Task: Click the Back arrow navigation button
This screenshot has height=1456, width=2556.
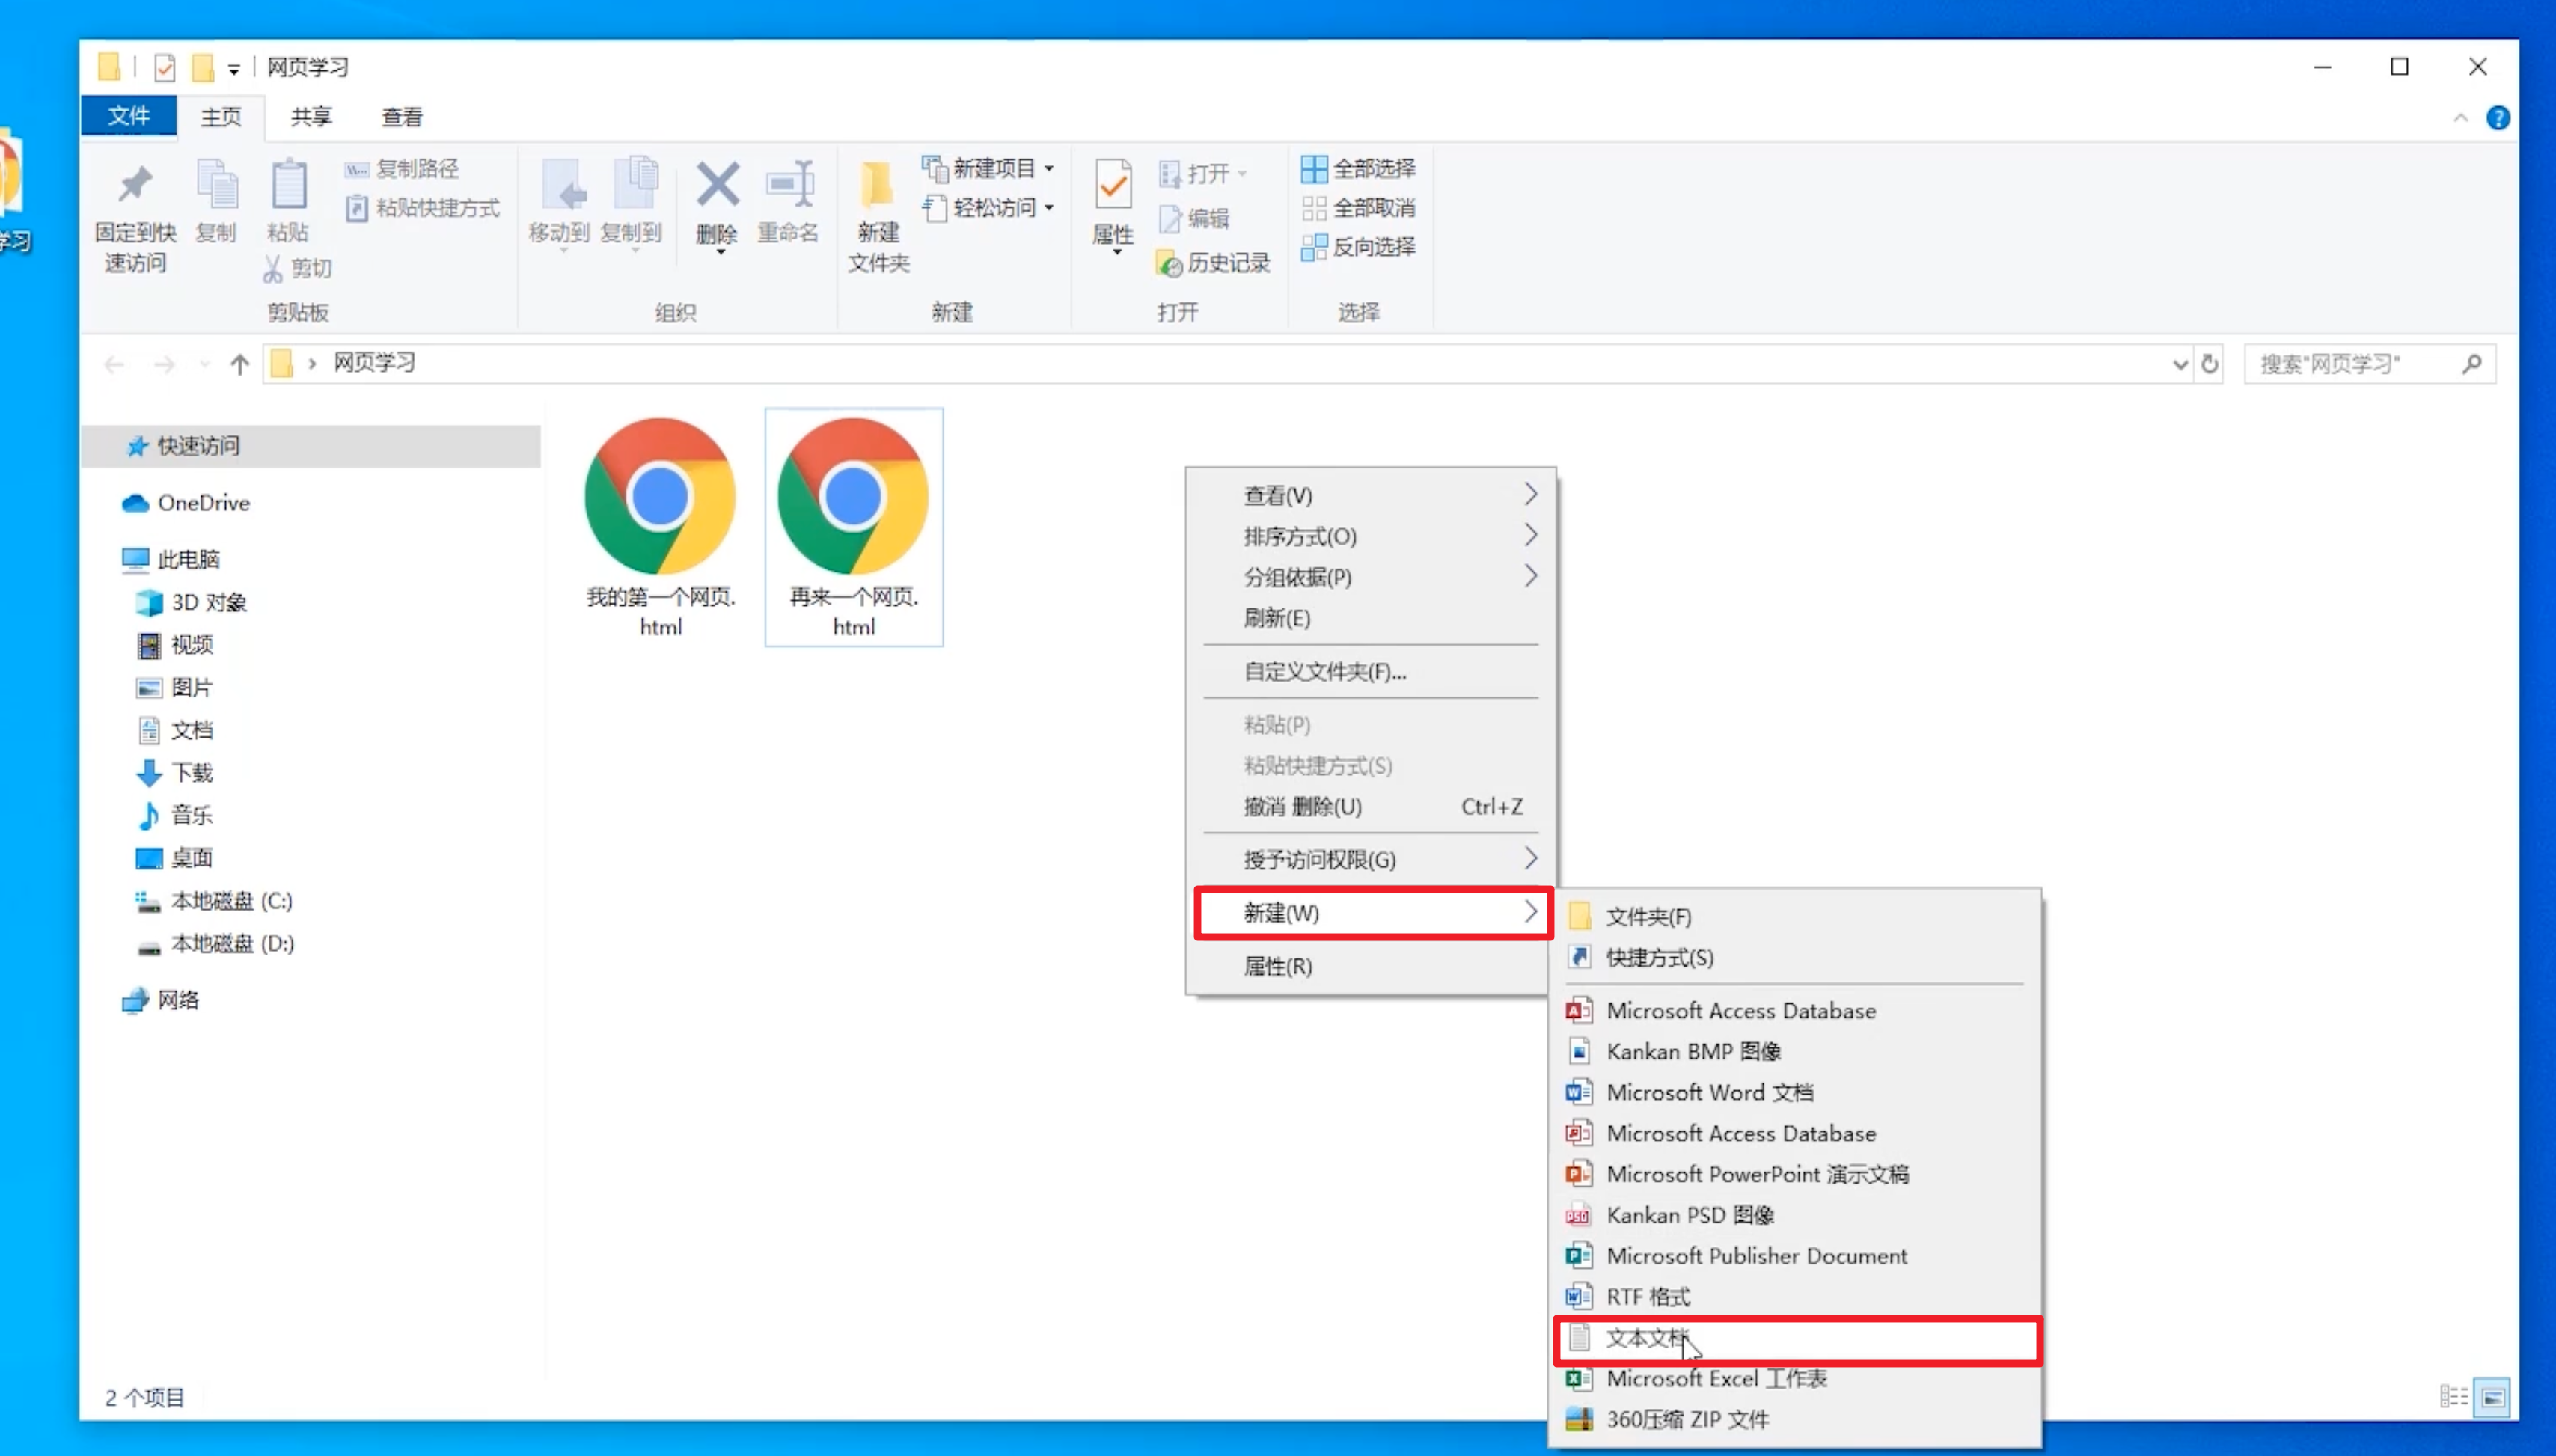Action: (x=115, y=364)
